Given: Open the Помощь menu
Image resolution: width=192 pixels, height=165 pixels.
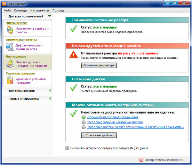Looking at the screenshot, I should pos(58,10).
